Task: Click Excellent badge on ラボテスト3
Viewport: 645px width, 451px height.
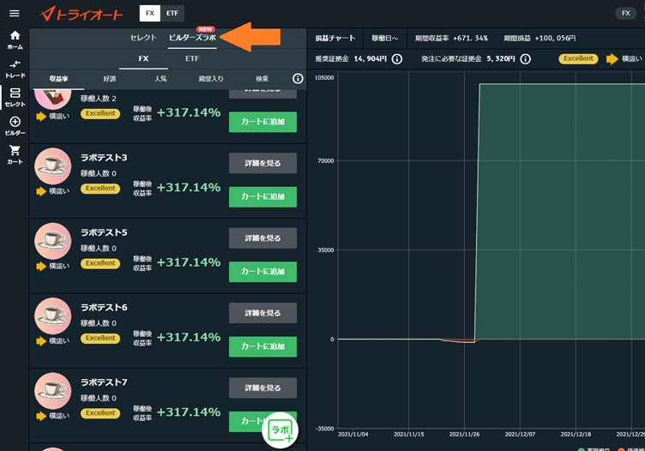Action: click(x=100, y=189)
